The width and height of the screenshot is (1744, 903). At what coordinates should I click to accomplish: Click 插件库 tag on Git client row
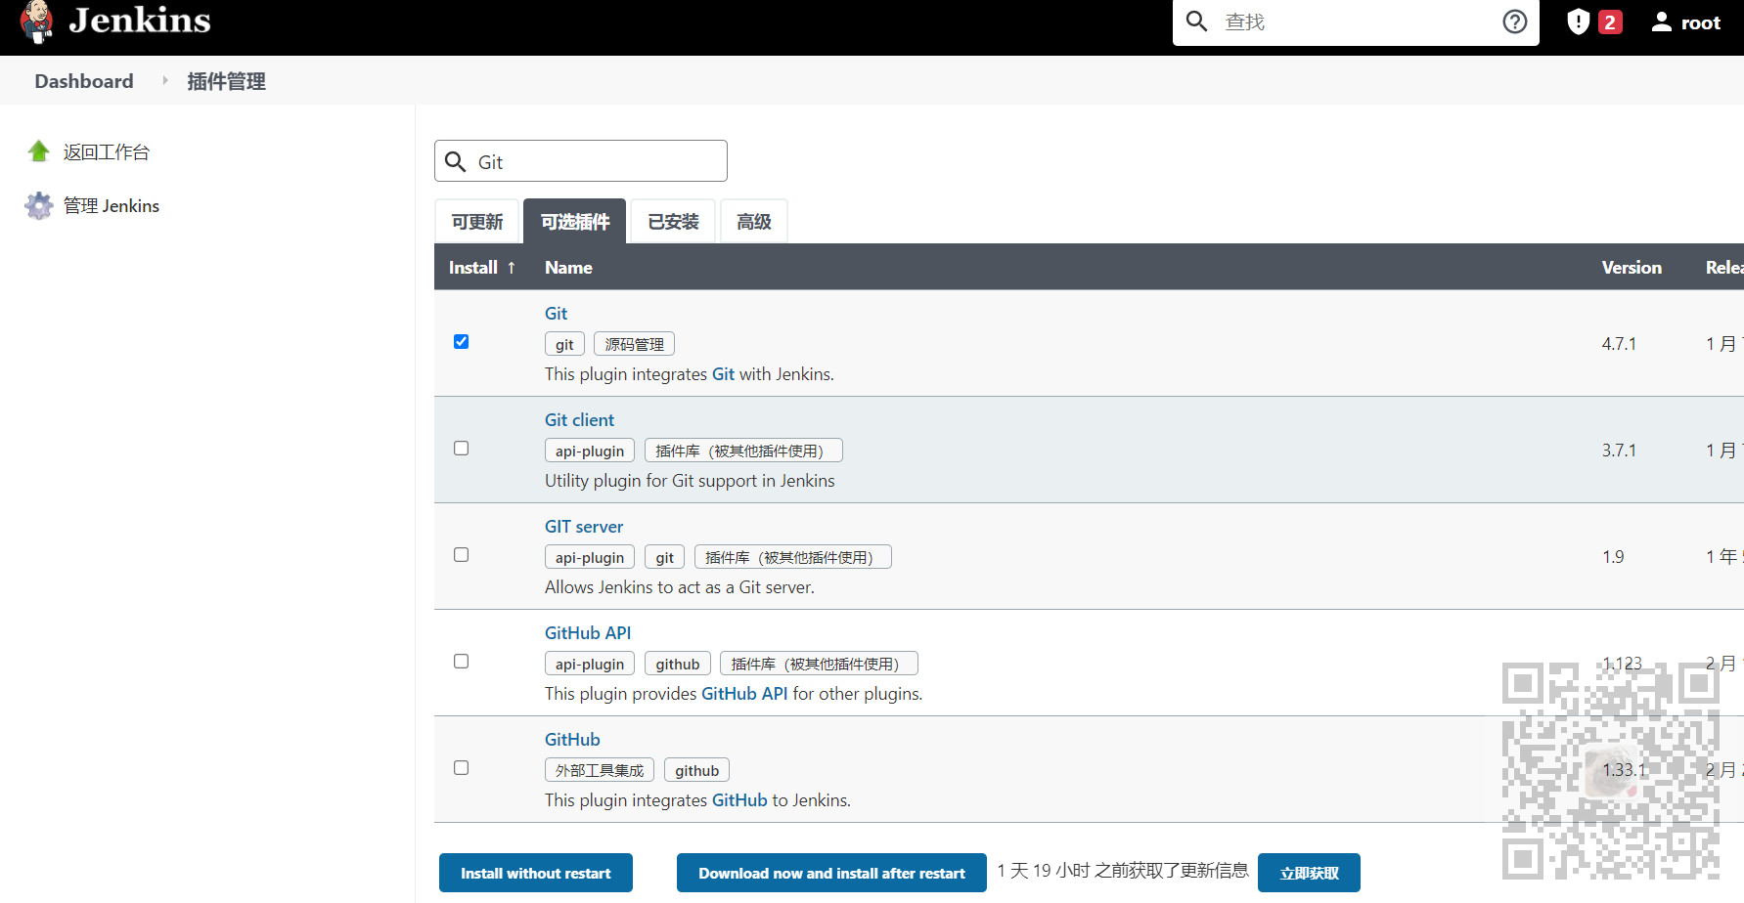click(x=743, y=451)
